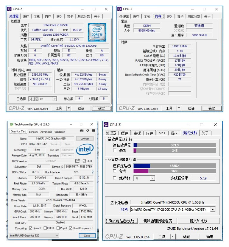Check the 线程数 threads checkbox in benchmark
The height and width of the screenshot is (247, 229).
115,178
